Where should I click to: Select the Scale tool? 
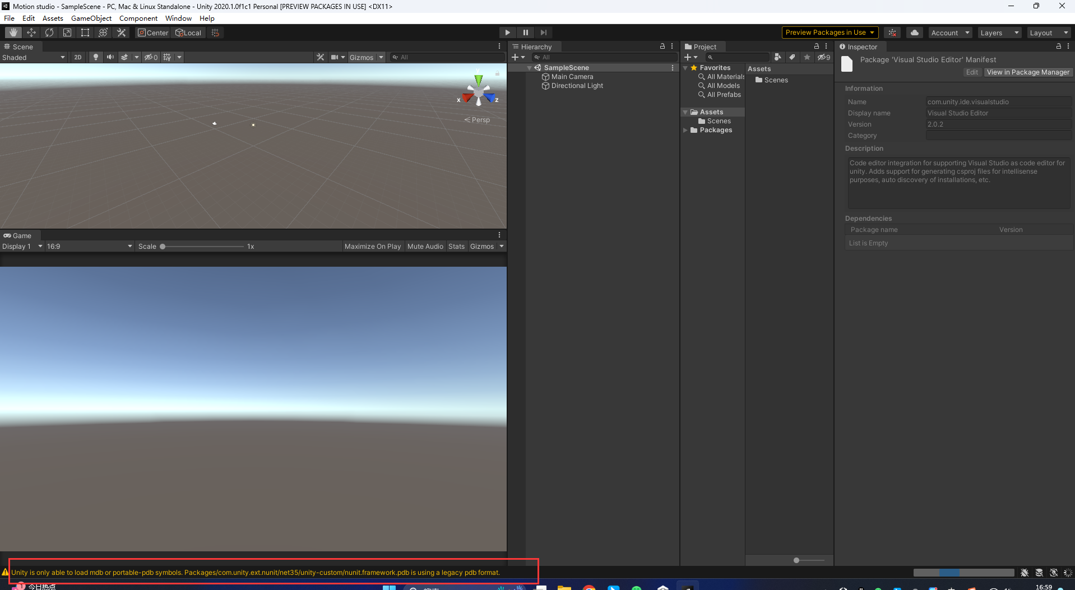[x=67, y=32]
